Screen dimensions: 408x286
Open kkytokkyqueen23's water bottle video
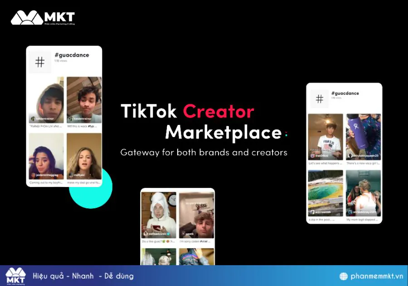pyautogui.click(x=363, y=134)
